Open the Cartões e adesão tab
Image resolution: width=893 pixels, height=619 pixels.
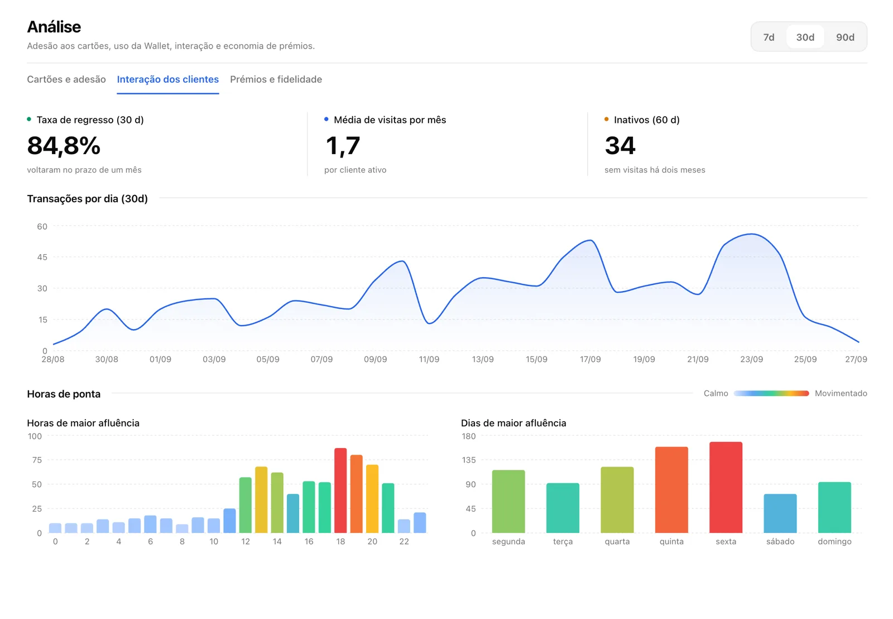[x=66, y=79]
